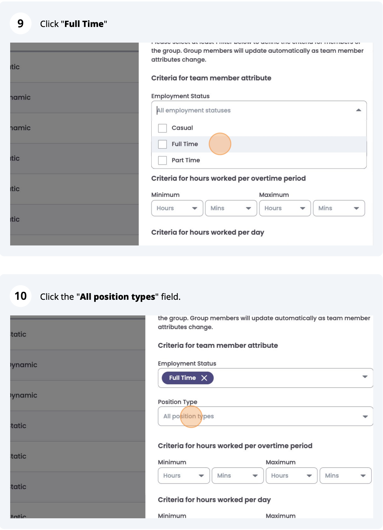Open the Minimum Mins dropdown in step 9
The height and width of the screenshot is (530, 383).
[x=231, y=208]
